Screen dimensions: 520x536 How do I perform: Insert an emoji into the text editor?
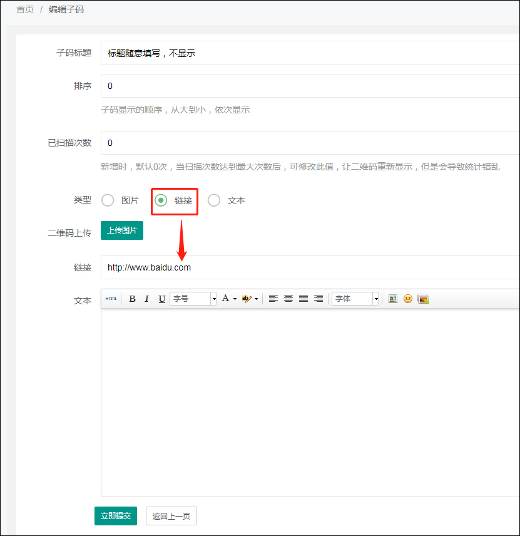click(x=407, y=299)
